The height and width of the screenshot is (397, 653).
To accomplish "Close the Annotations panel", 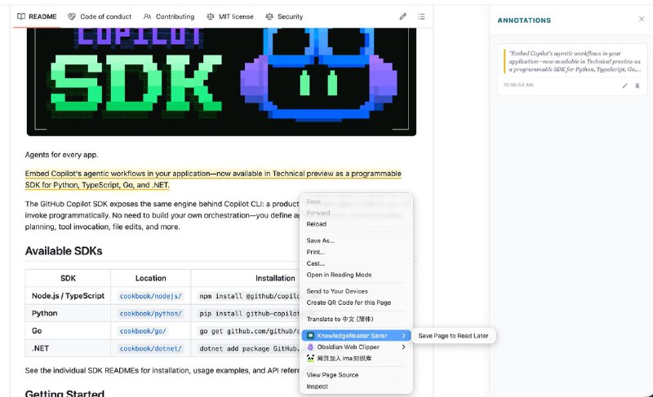I will tap(642, 19).
